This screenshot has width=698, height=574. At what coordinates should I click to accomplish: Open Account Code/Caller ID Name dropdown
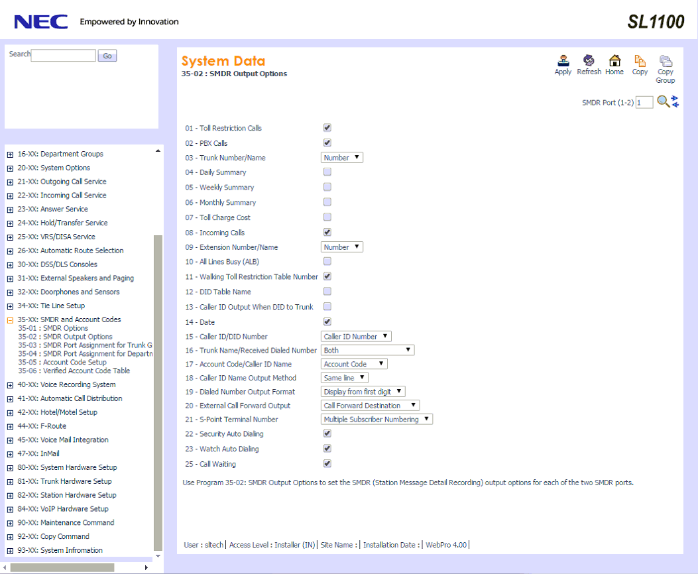355,364
